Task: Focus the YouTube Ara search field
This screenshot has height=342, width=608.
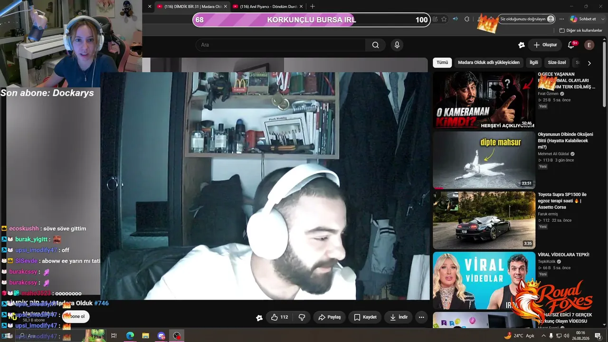Action: (x=280, y=45)
